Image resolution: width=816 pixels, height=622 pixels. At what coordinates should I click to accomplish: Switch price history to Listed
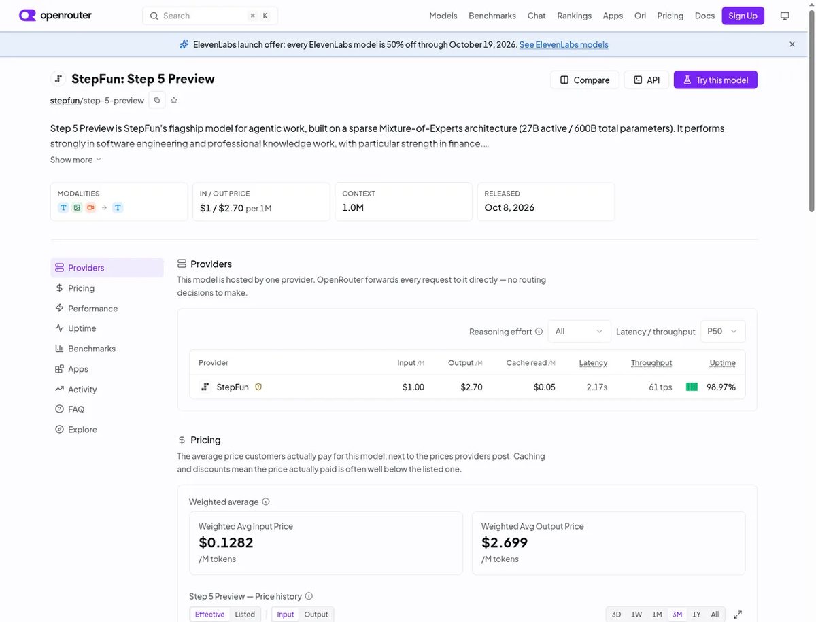[245, 615]
